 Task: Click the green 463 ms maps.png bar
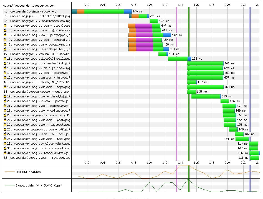205,87
